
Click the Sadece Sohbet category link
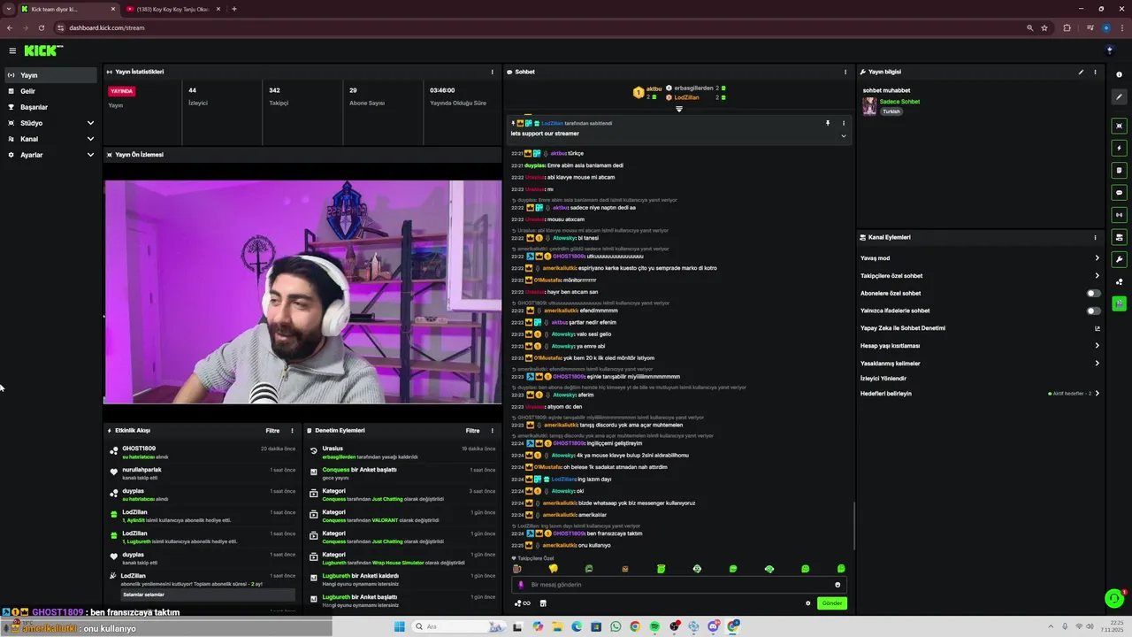coord(899,102)
